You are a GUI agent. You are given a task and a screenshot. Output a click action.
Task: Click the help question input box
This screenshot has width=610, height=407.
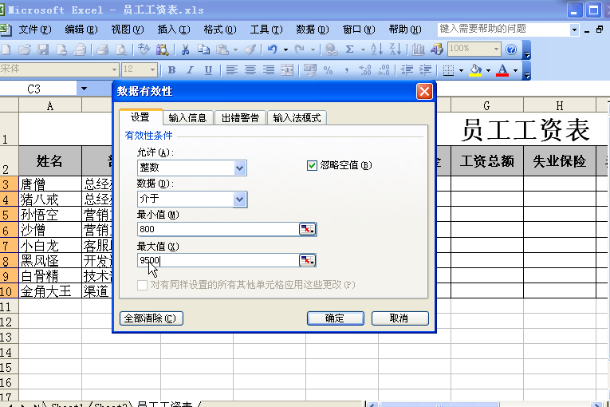coord(504,30)
